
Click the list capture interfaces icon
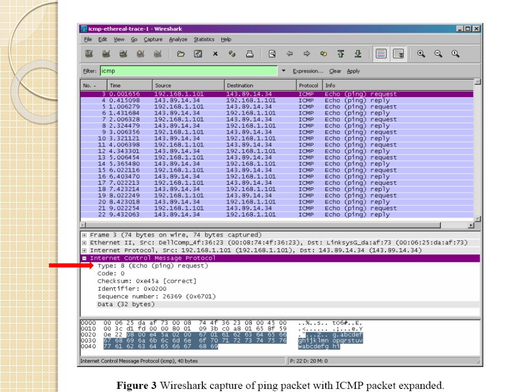tap(89, 54)
